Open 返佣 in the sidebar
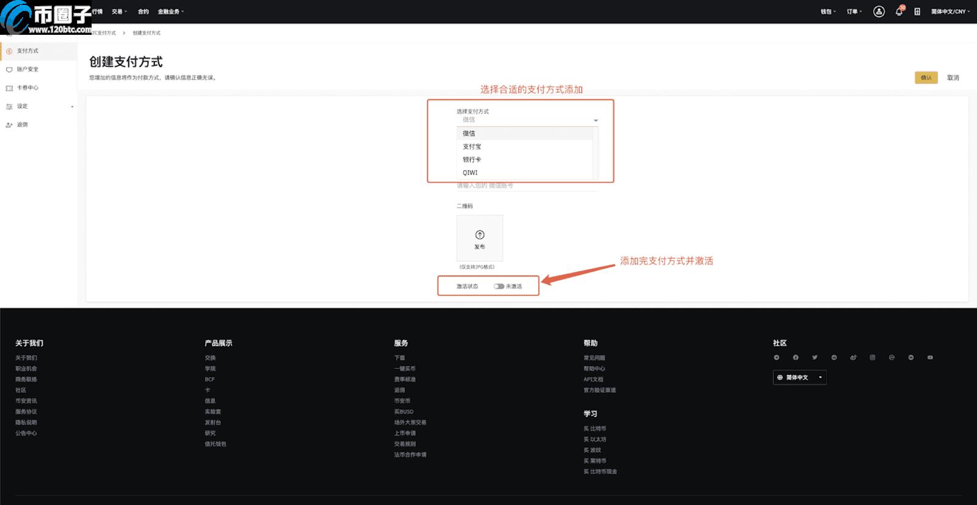The height and width of the screenshot is (505, 977). 22,125
